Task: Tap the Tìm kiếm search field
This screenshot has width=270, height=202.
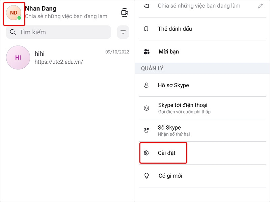Action: pos(58,32)
